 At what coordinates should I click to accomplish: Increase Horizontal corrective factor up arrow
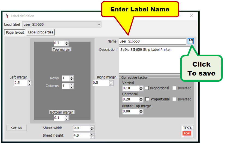(141, 98)
